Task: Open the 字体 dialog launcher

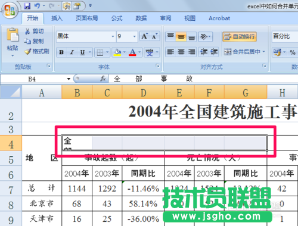Action: (157, 65)
